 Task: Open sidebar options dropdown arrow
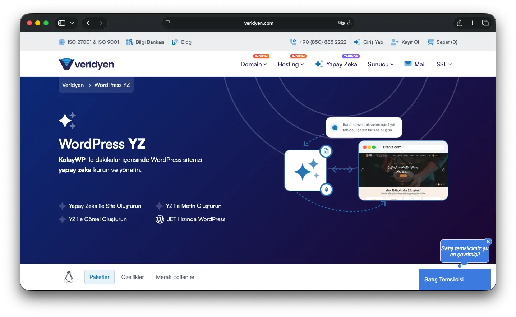click(x=72, y=23)
